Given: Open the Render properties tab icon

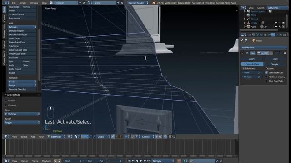Looking at the screenshot, I should [x=250, y=34].
